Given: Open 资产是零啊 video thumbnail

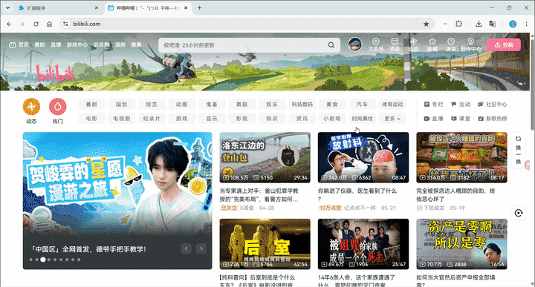Looking at the screenshot, I should (461, 244).
